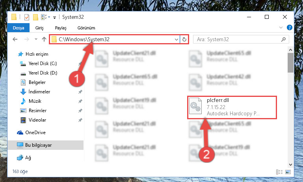The image size is (303, 182).
Task: Select the plcferr.dll file
Action: (x=232, y=107)
